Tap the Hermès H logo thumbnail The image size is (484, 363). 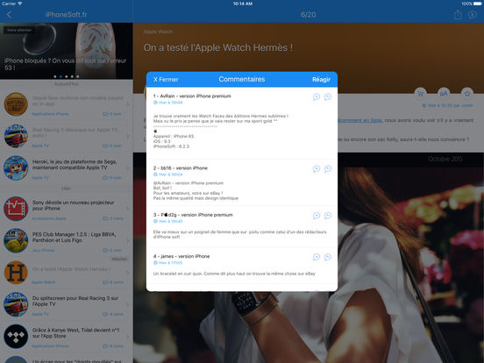[16, 272]
